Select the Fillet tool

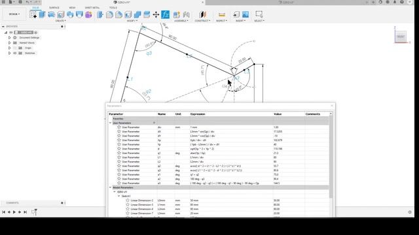[109, 14]
